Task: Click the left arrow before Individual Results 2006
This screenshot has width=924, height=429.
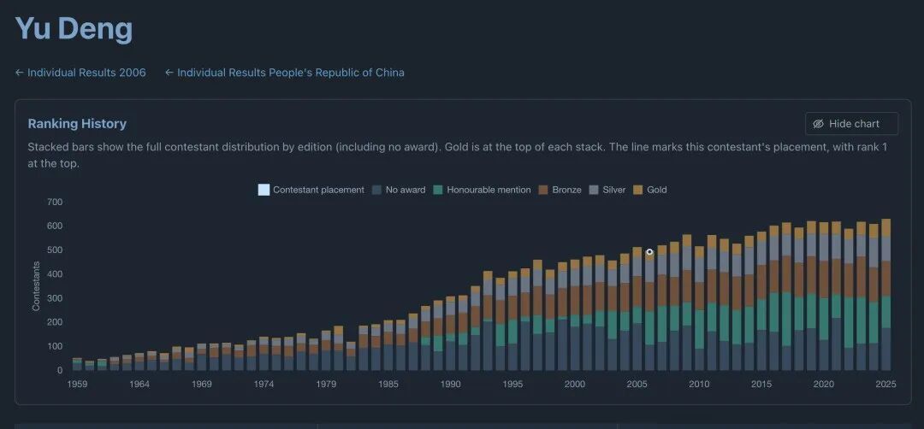Action: click(20, 73)
